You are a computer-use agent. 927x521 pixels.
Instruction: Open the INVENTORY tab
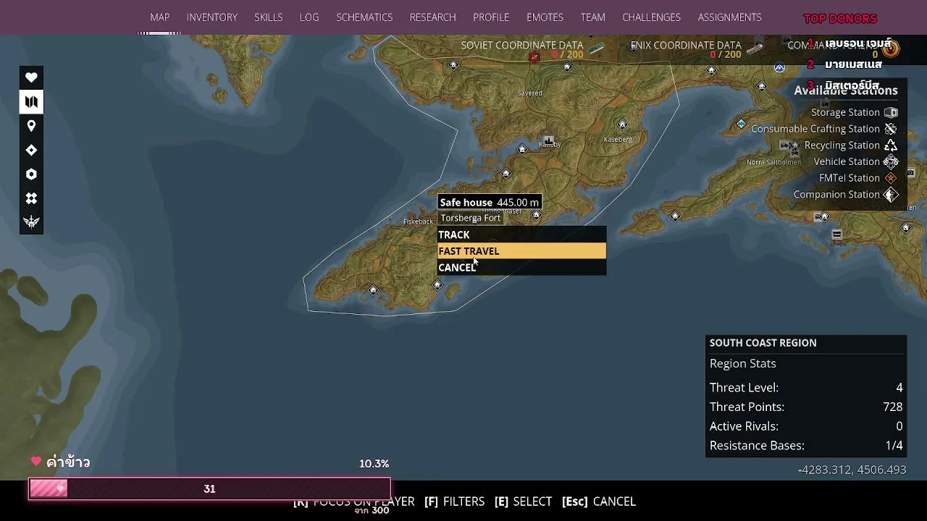[212, 17]
